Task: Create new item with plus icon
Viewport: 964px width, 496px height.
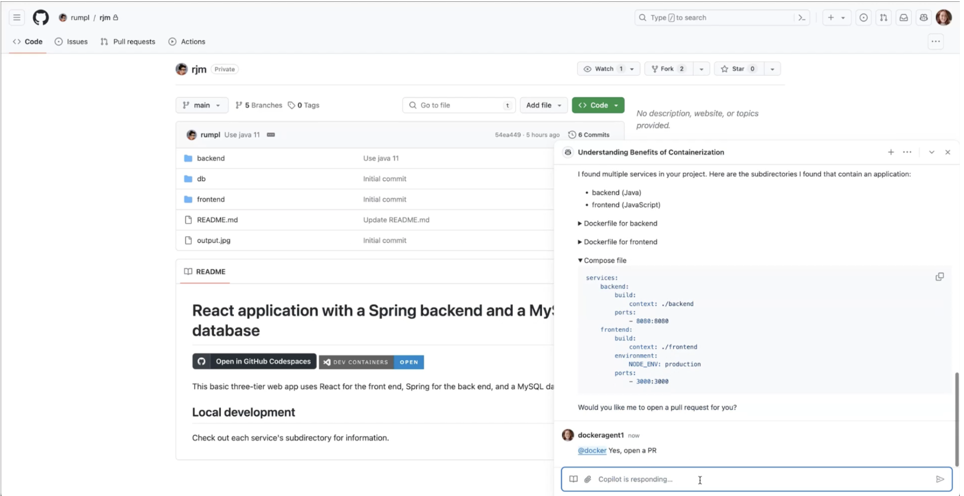Action: coord(831,18)
